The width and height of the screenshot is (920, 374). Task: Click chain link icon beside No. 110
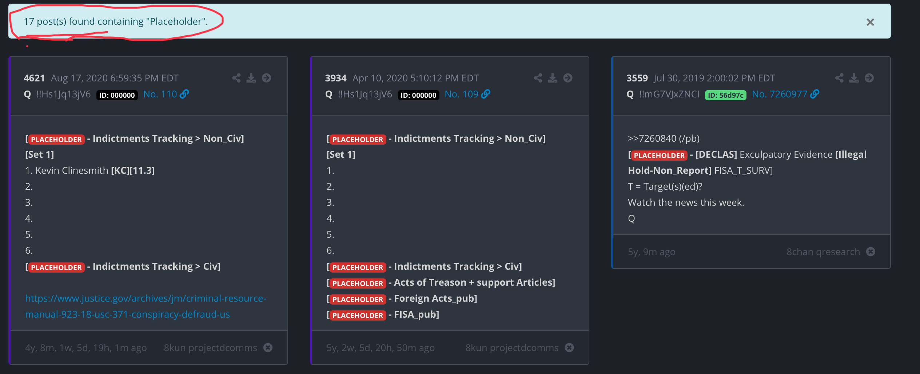pos(184,94)
